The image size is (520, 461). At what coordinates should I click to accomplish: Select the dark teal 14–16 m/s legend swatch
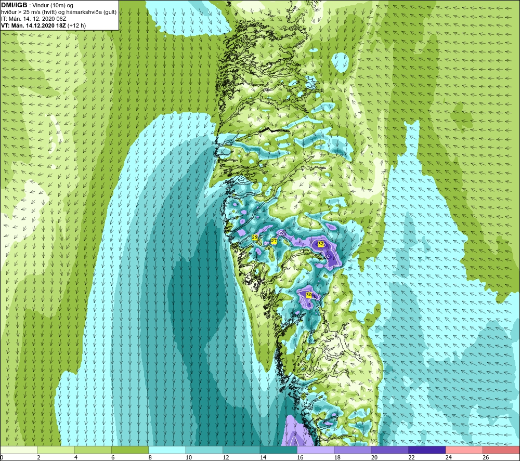pos(279,450)
